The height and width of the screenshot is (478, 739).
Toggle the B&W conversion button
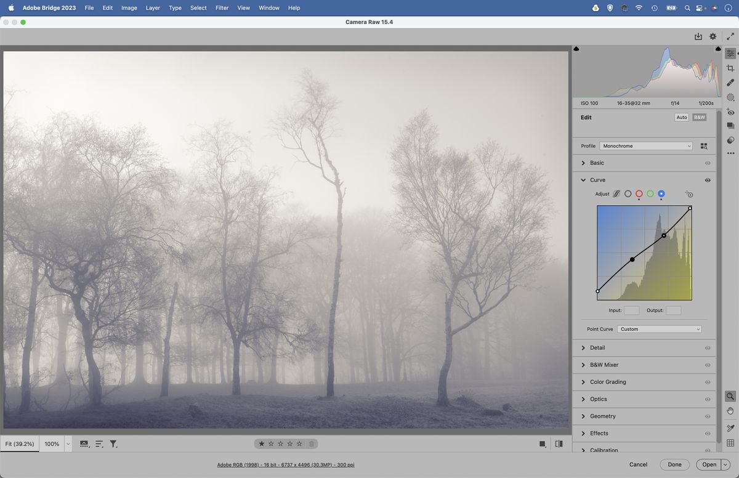pyautogui.click(x=699, y=117)
